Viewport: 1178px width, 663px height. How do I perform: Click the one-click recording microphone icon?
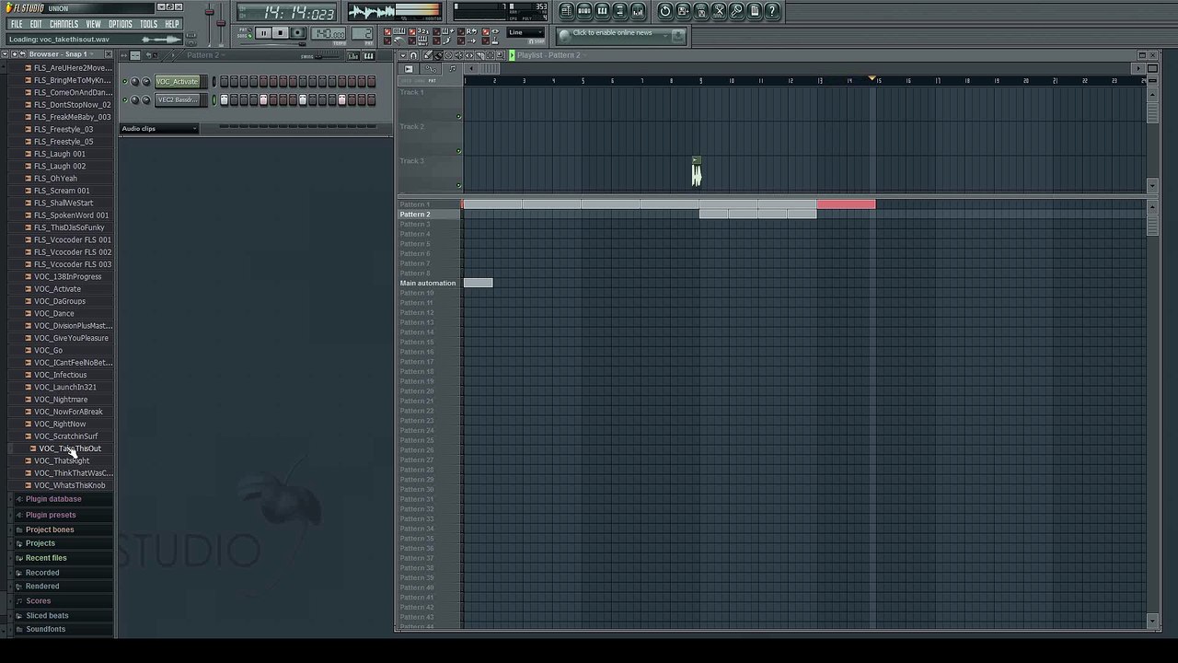coord(736,11)
